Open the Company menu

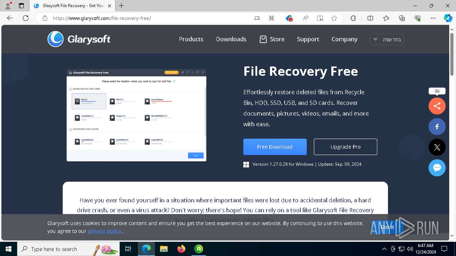point(344,39)
